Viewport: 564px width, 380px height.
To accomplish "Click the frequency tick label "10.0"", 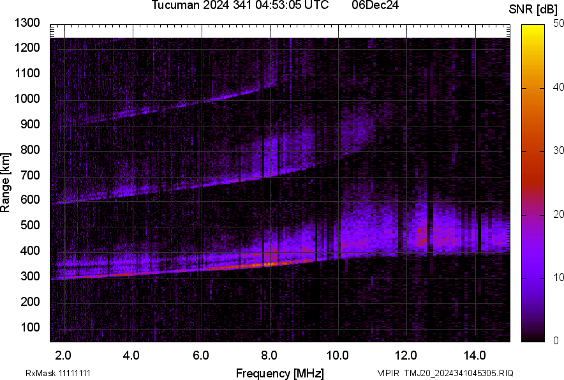I will [338, 355].
